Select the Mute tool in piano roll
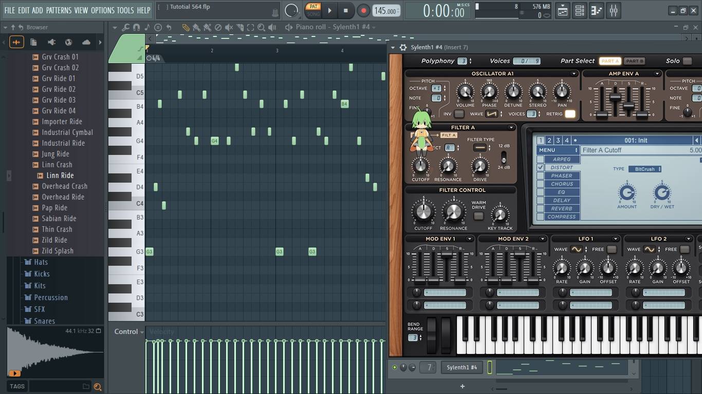The width and height of the screenshot is (702, 394). [229, 27]
